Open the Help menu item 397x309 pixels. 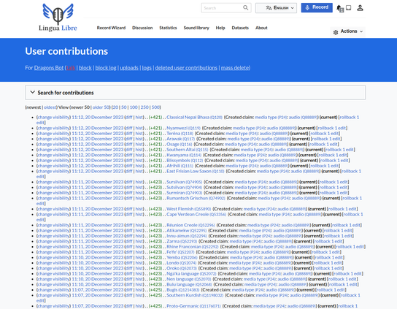(220, 28)
